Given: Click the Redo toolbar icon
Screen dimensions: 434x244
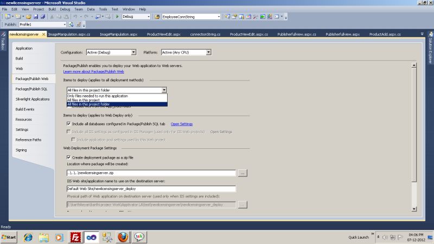Looking at the screenshot, I should click(x=86, y=17).
